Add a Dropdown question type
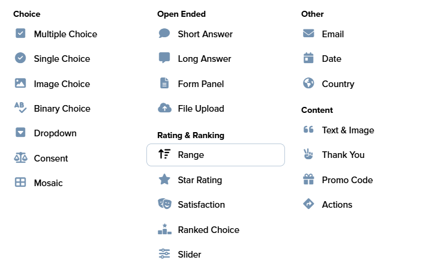This screenshot has height=263, width=429. tap(55, 133)
